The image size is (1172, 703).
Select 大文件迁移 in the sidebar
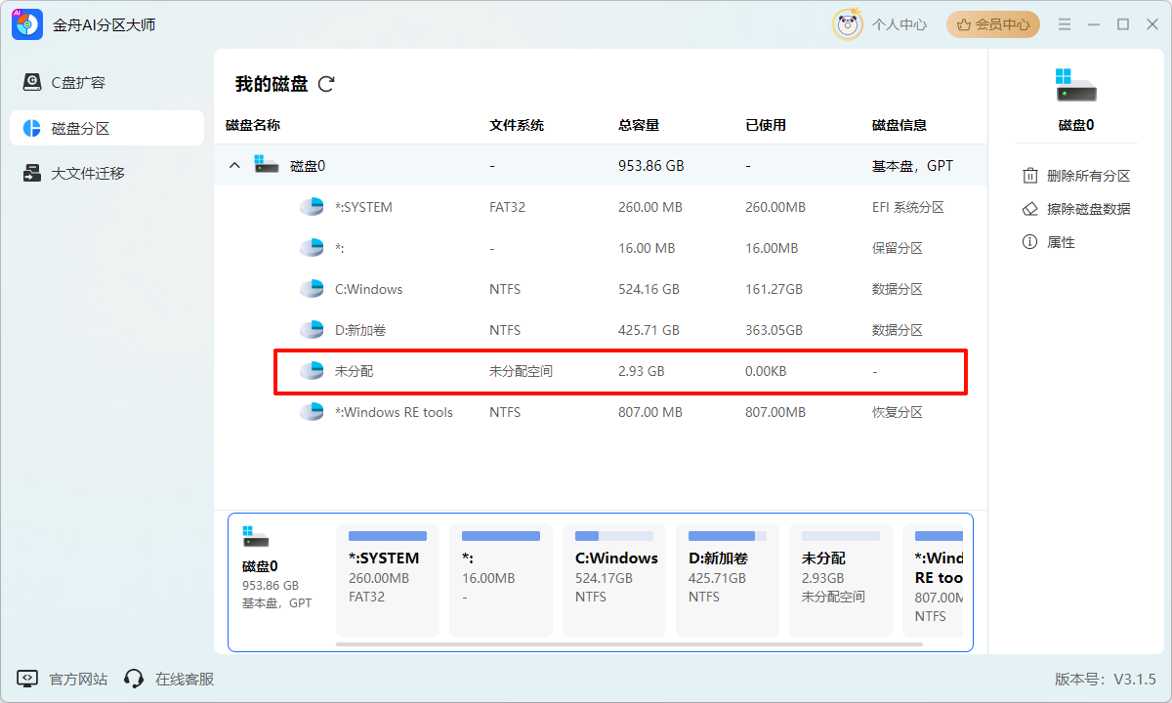click(x=106, y=173)
